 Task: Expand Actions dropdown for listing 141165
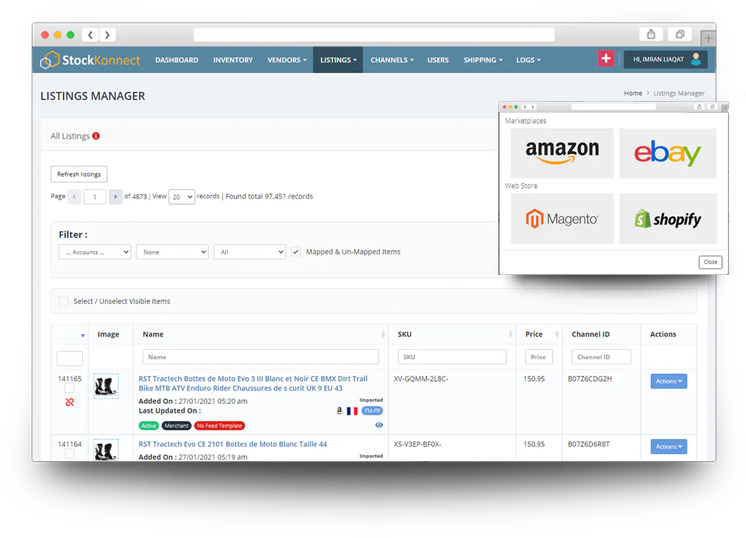click(668, 381)
